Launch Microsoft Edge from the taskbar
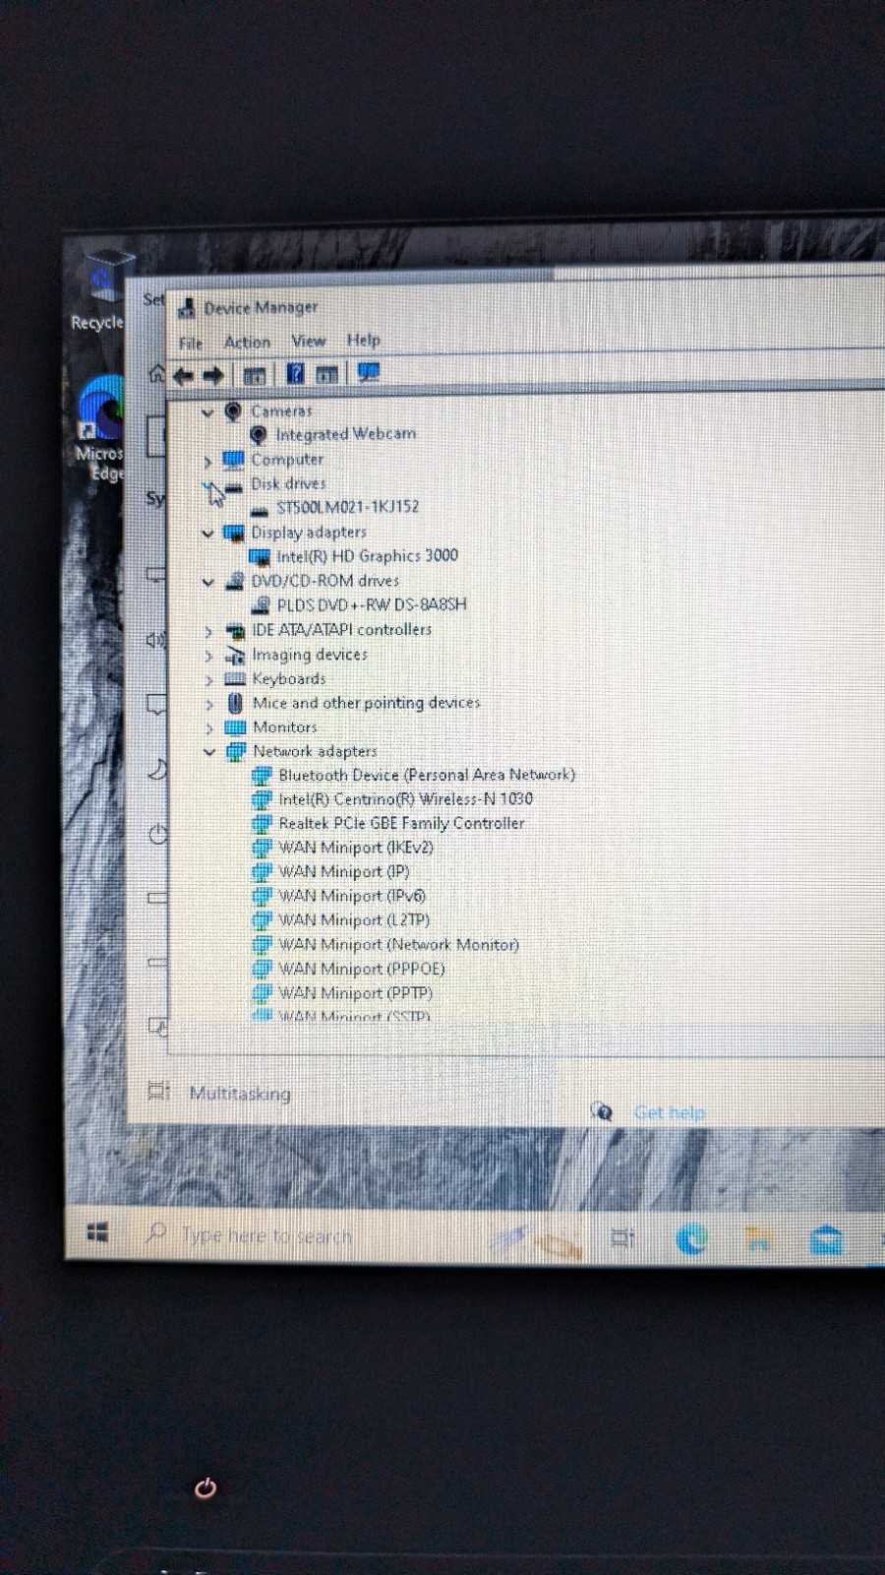Viewport: 885px width, 1575px height. pos(691,1238)
